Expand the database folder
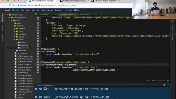The width and height of the screenshot is (176, 99). click(15, 29)
